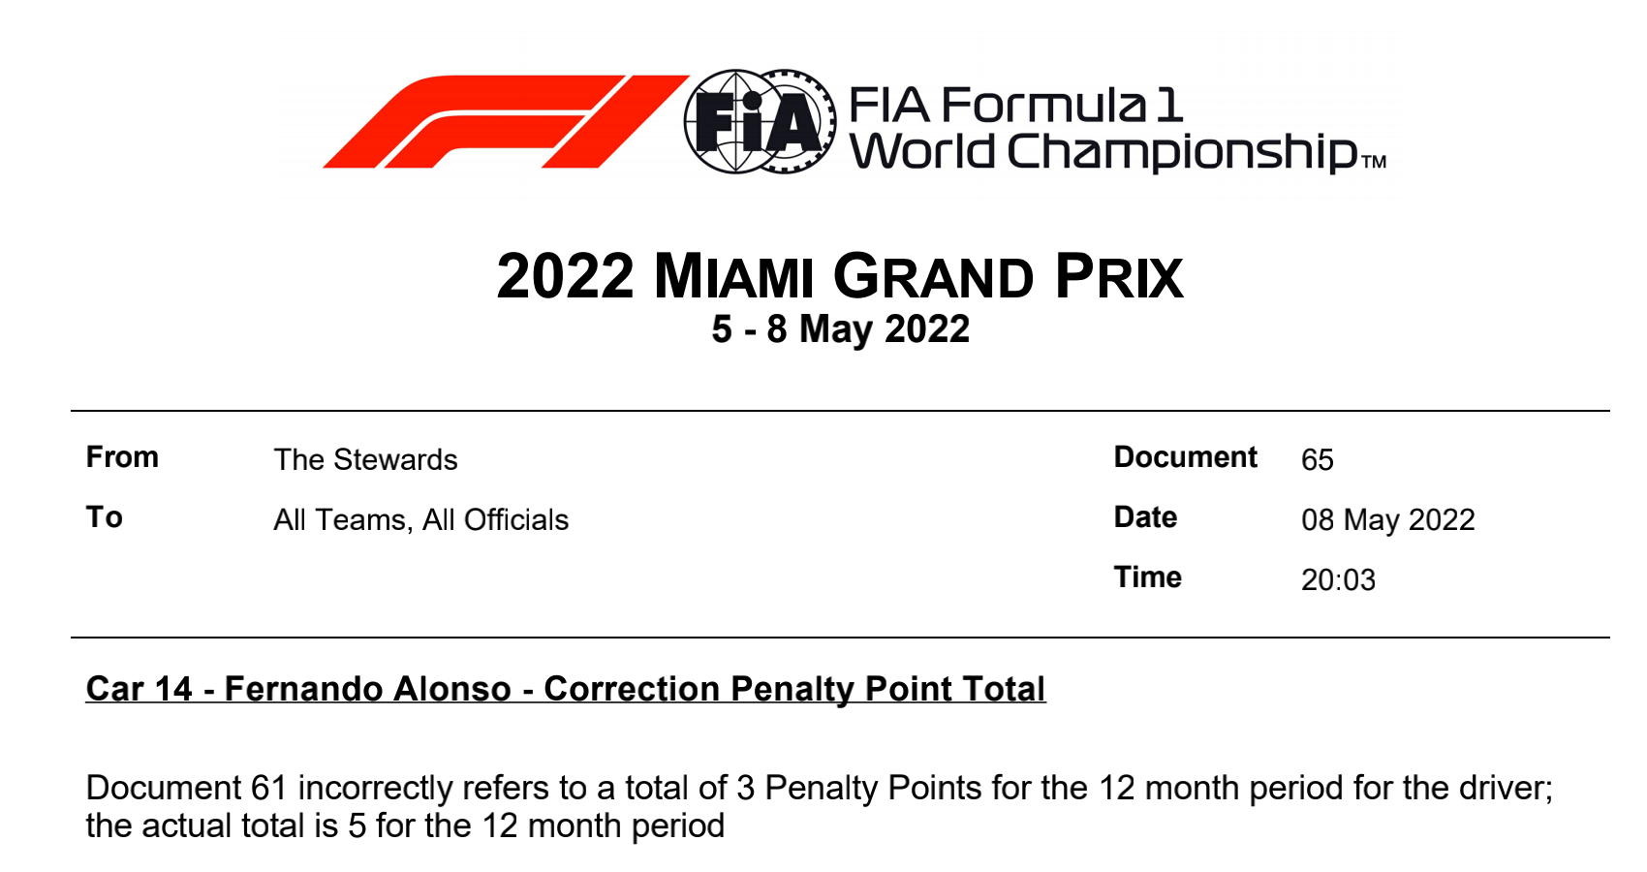Image resolution: width=1647 pixels, height=872 pixels.
Task: Click the Car 14 Fernando Alonso underlined heading
Action: [x=566, y=689]
